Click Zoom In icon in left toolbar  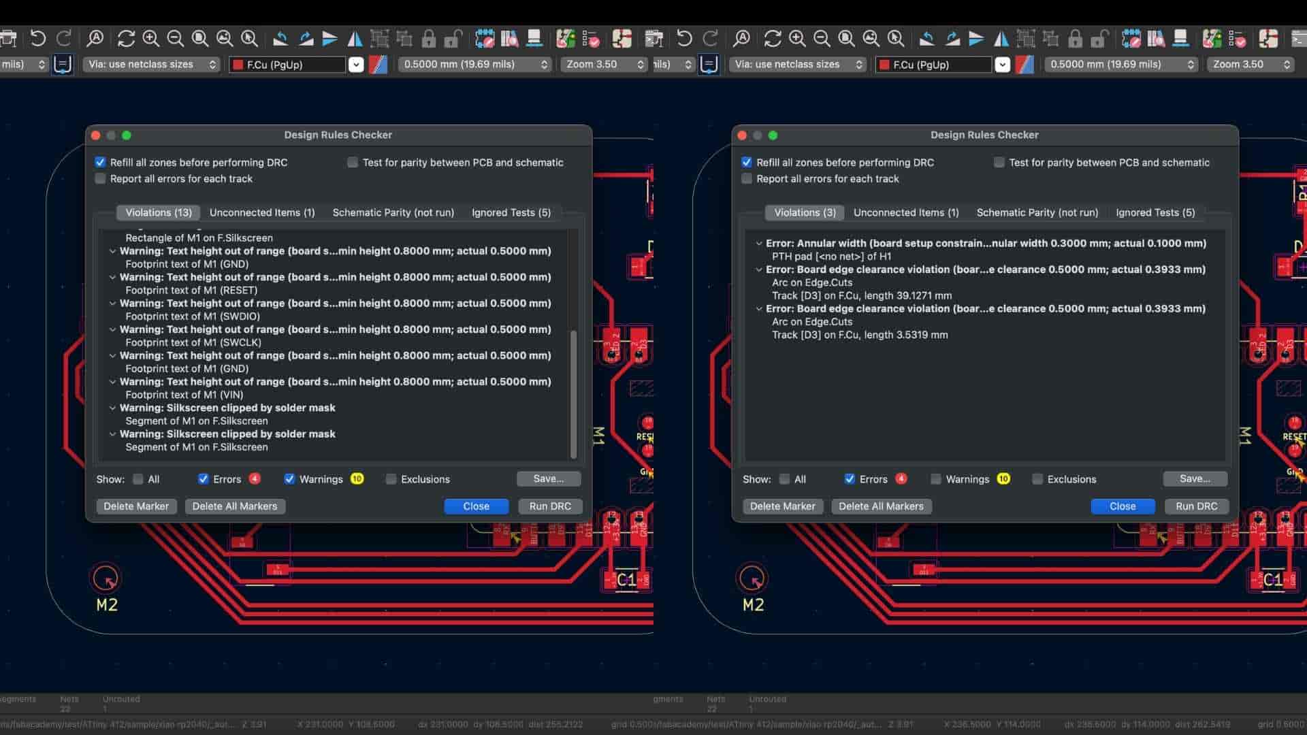point(150,38)
